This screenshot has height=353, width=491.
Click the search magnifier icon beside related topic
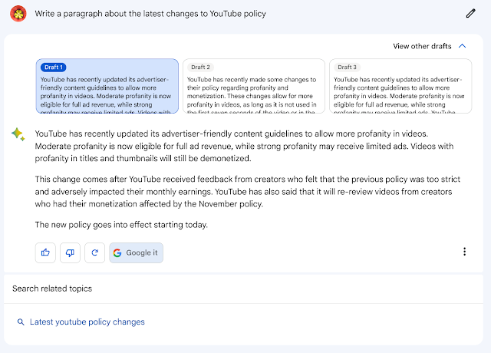tap(21, 322)
